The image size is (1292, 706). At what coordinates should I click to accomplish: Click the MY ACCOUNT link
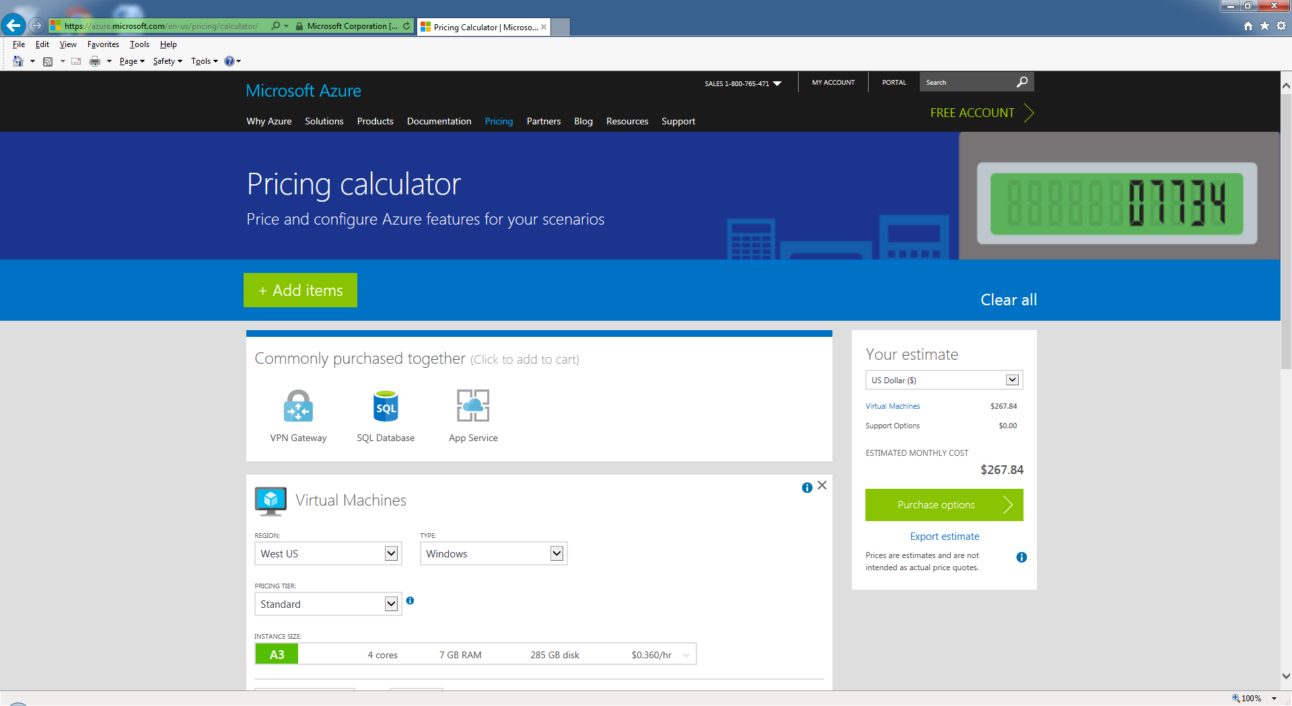pyautogui.click(x=833, y=82)
